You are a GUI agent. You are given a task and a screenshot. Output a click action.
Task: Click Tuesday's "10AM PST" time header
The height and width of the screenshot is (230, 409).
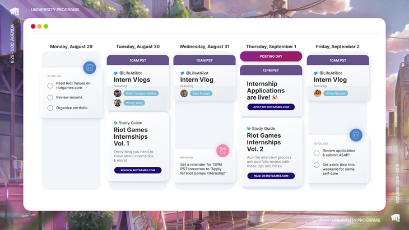click(137, 60)
